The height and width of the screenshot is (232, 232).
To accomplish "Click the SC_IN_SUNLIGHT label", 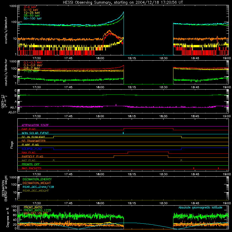I will [x=33, y=137].
